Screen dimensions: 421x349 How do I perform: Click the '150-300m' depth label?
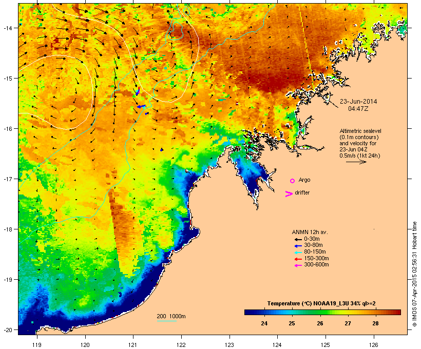tap(316, 258)
